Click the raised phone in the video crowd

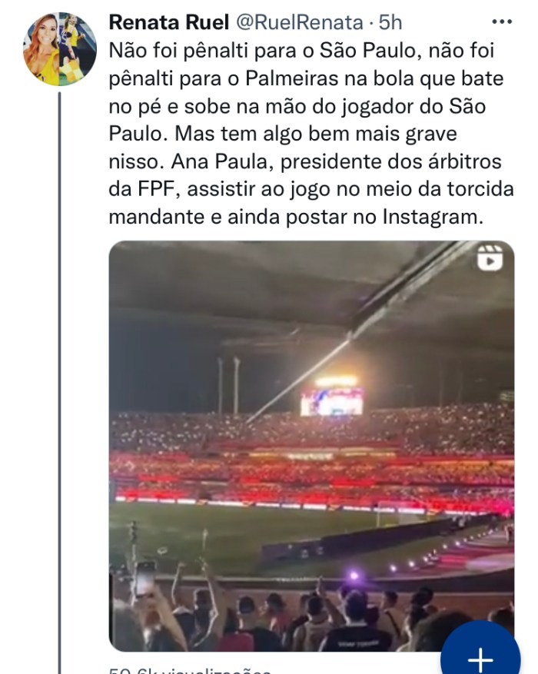144,578
